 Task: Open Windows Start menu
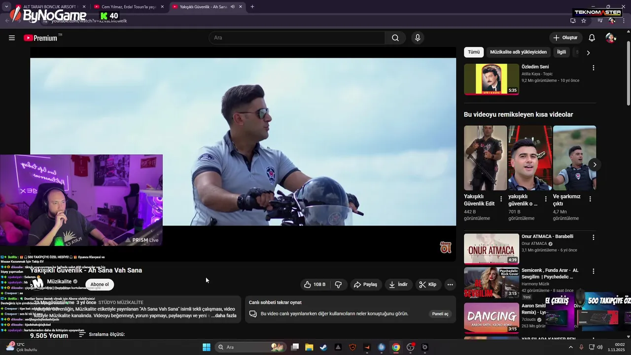click(x=207, y=347)
